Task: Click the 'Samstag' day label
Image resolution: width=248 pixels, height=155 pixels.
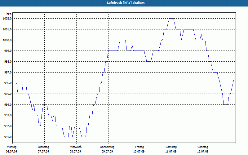Action: tap(171, 147)
